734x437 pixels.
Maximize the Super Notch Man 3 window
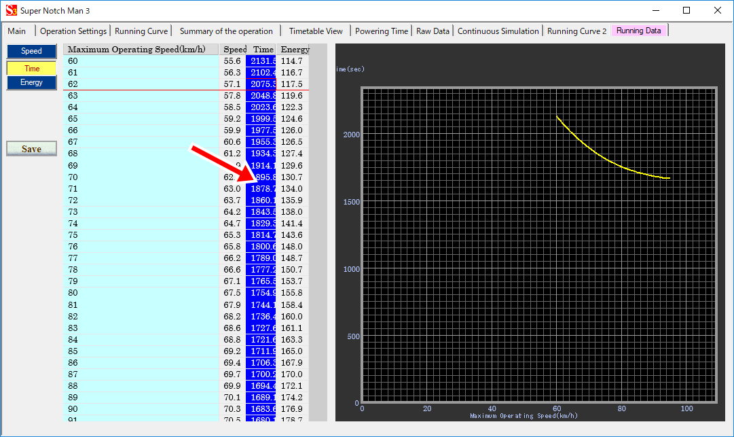click(686, 10)
